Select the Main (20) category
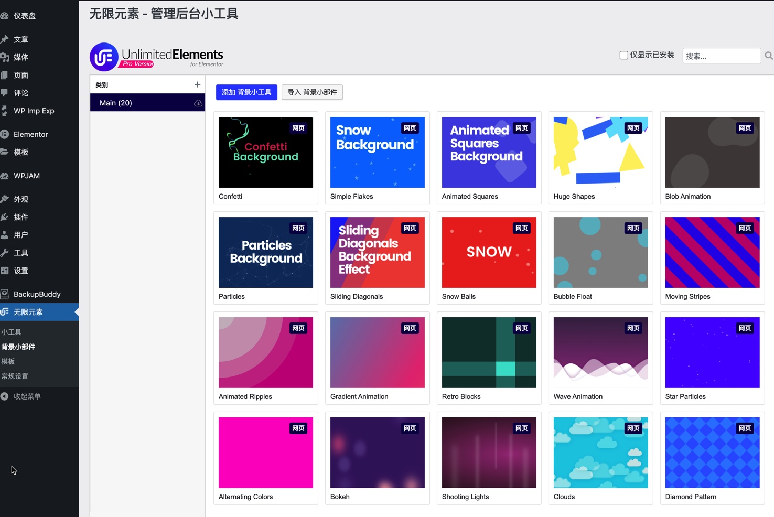 [x=147, y=103]
